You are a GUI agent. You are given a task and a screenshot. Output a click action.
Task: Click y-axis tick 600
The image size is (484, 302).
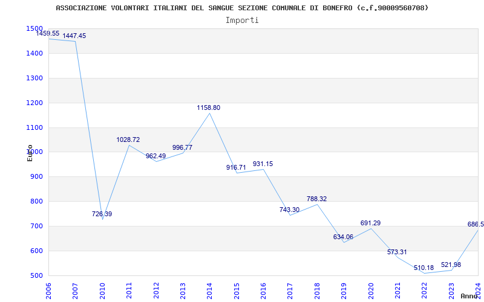(x=36, y=251)
